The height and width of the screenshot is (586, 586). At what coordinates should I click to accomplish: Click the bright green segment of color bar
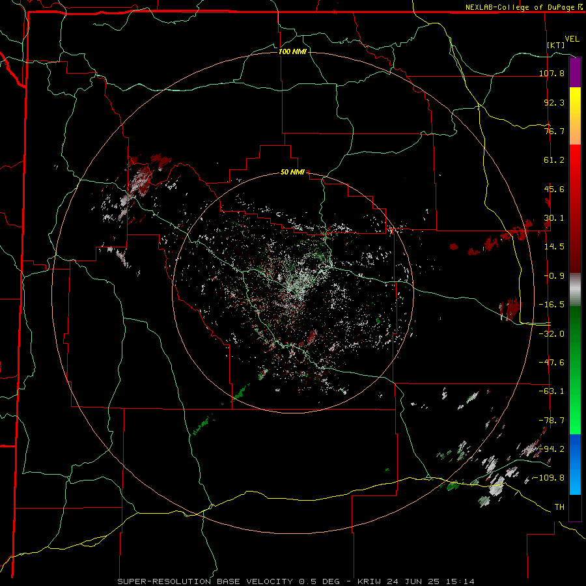(575, 370)
